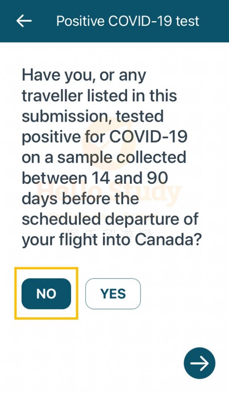This screenshot has height=393, width=229.
Task: Continue to the next screen
Action: click(199, 363)
